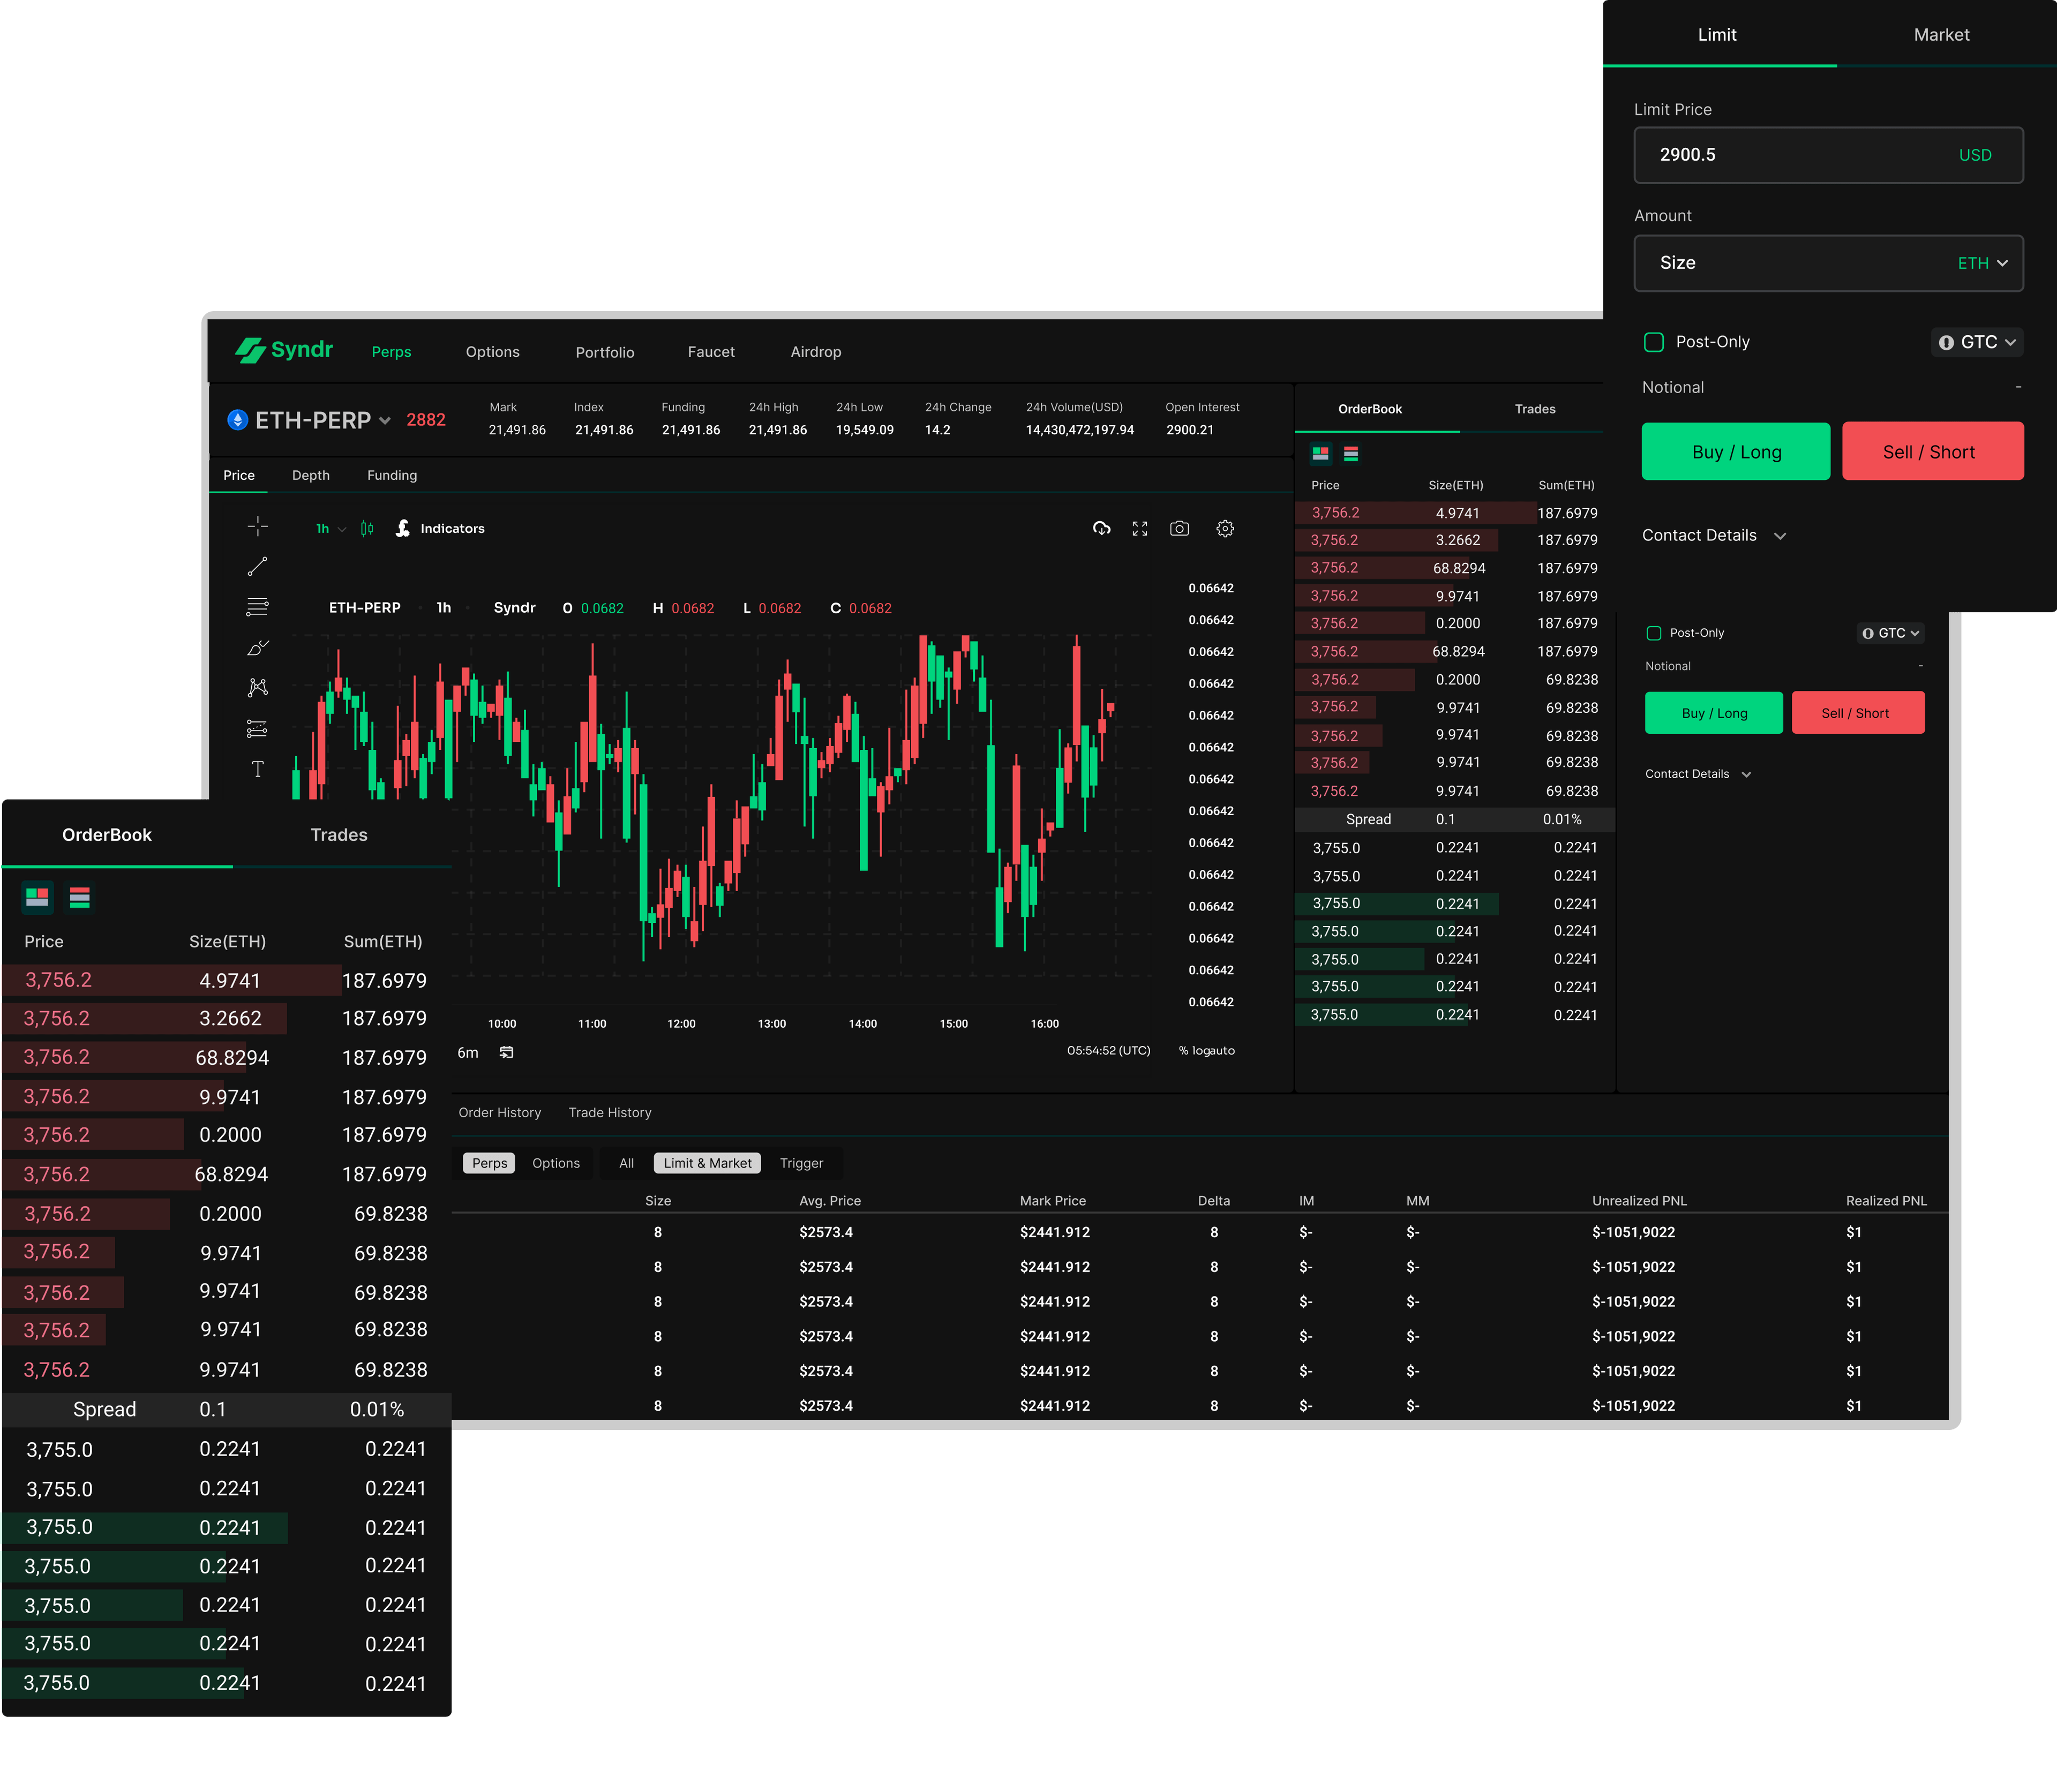Viewport: 2057px width, 1792px height.
Task: Enable Post-Only checkbox in front order panel
Action: click(x=1654, y=342)
